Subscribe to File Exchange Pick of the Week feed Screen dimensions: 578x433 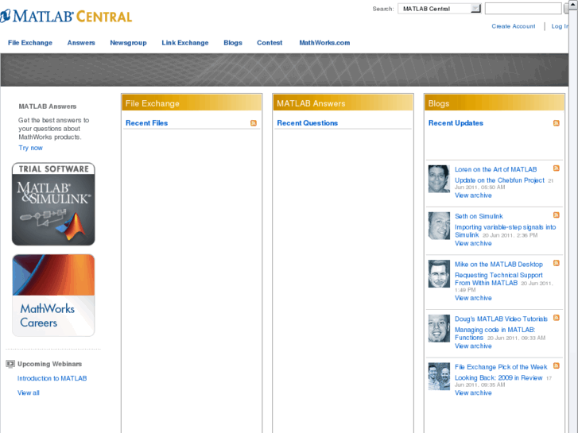coord(557,366)
